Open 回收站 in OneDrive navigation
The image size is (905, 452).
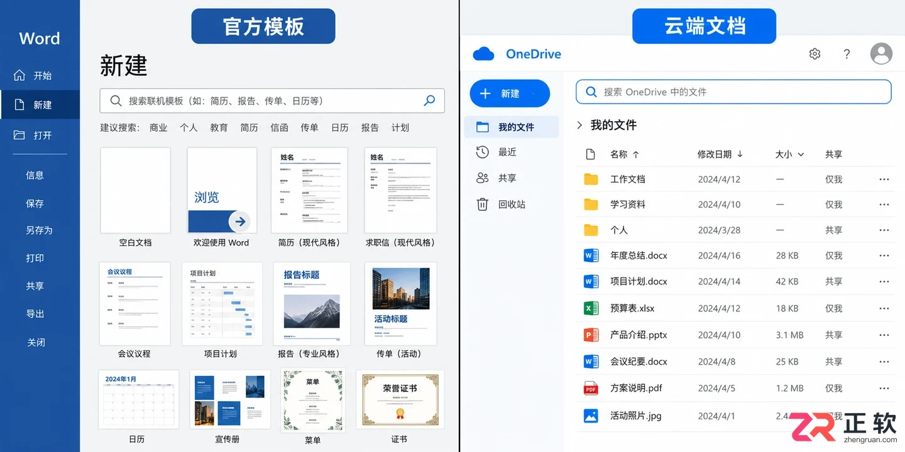click(x=512, y=204)
